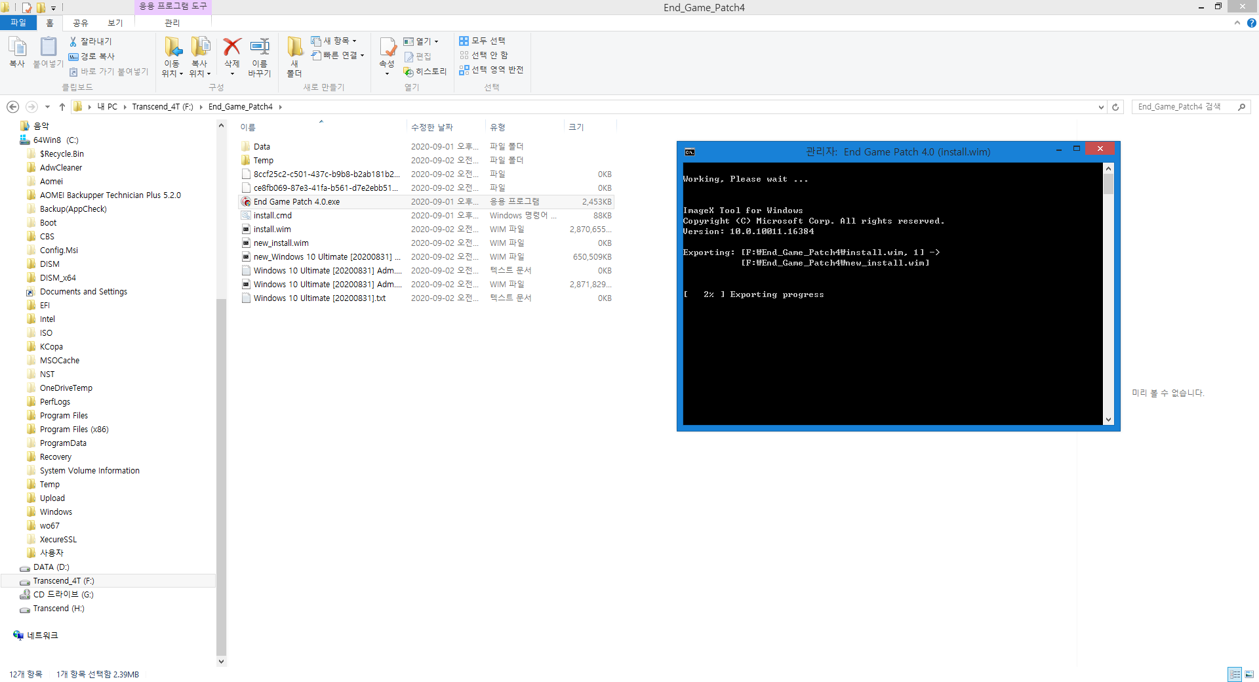Sort files by Type (유형) column
The image size is (1259, 682).
pos(524,127)
